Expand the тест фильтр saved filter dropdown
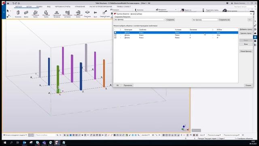This screenshot has width=259, height=146. (x=164, y=20)
